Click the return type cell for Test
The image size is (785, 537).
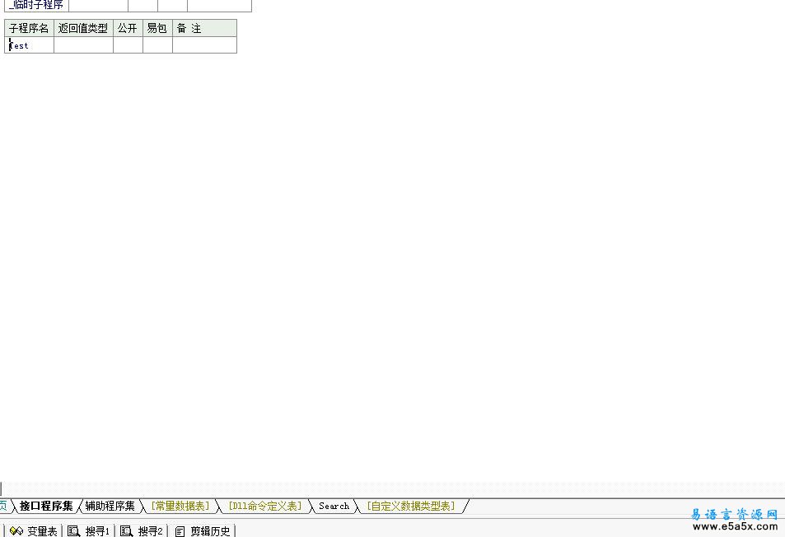(x=83, y=45)
